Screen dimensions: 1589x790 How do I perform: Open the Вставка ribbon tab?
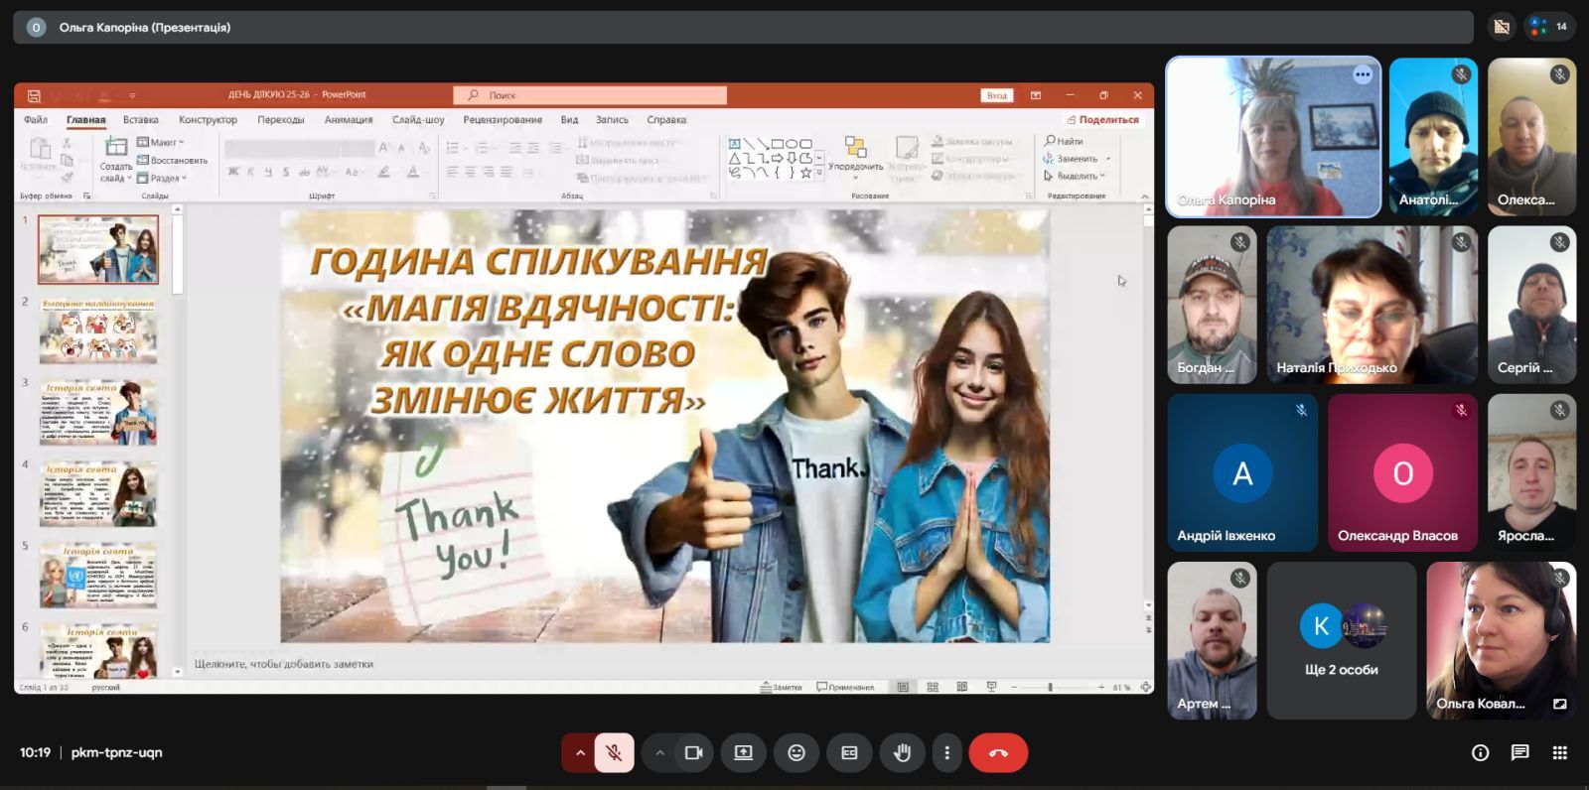coord(141,120)
